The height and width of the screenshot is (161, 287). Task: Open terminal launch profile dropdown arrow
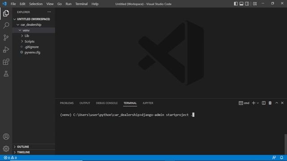tap(258, 103)
